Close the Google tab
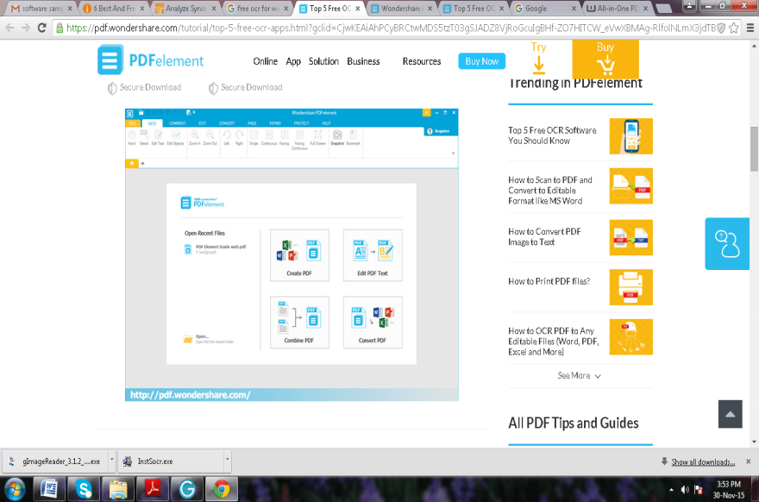759x502 pixels. coord(574,9)
